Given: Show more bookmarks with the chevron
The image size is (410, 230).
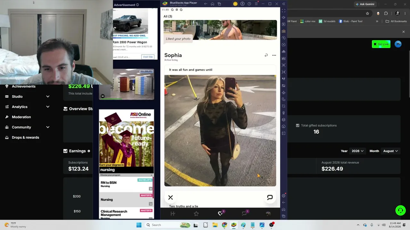Looking at the screenshot, I should coord(377,21).
